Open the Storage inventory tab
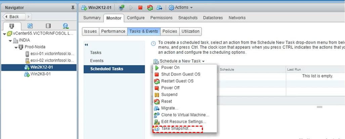Screen dimensions: 345x139 48,26
